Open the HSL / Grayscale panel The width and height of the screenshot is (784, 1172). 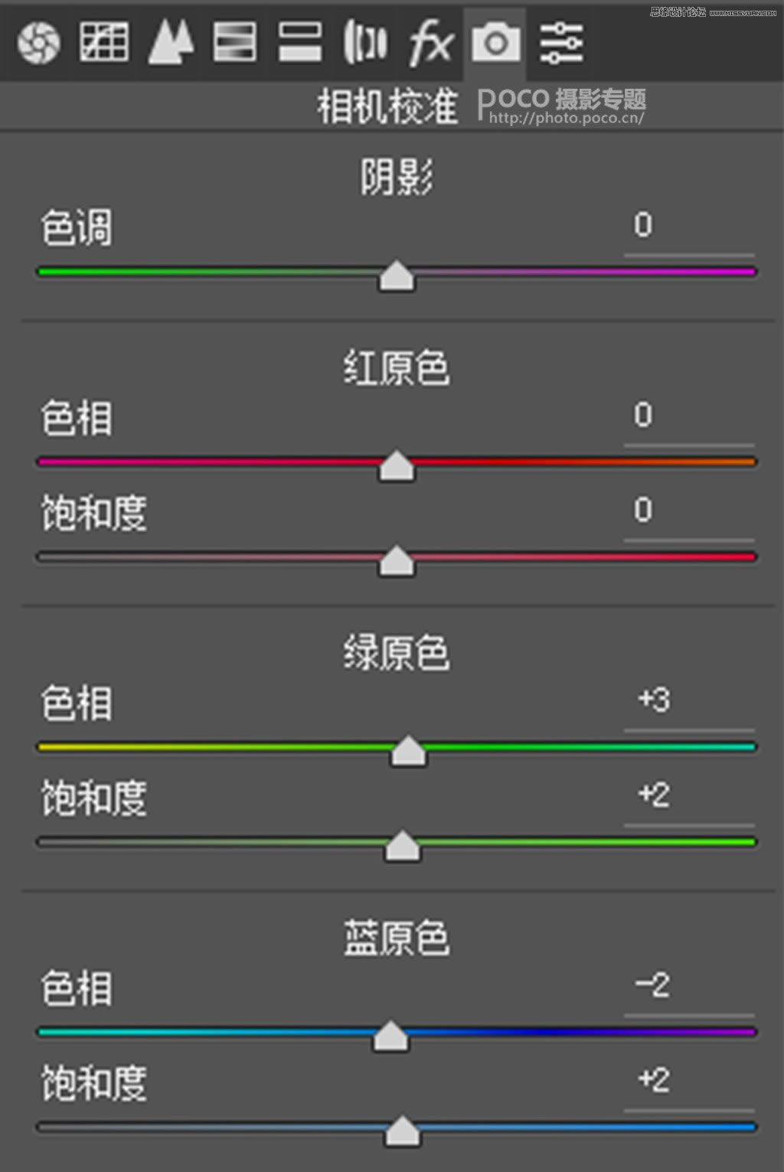click(235, 42)
